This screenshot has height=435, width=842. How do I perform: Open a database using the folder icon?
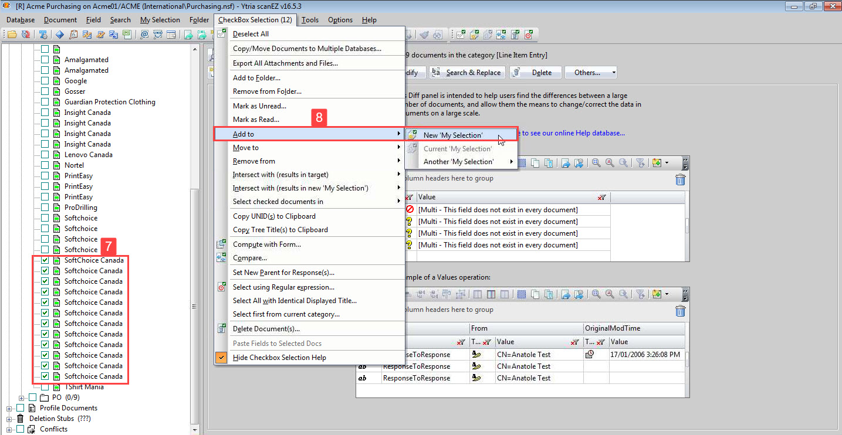[x=11, y=35]
